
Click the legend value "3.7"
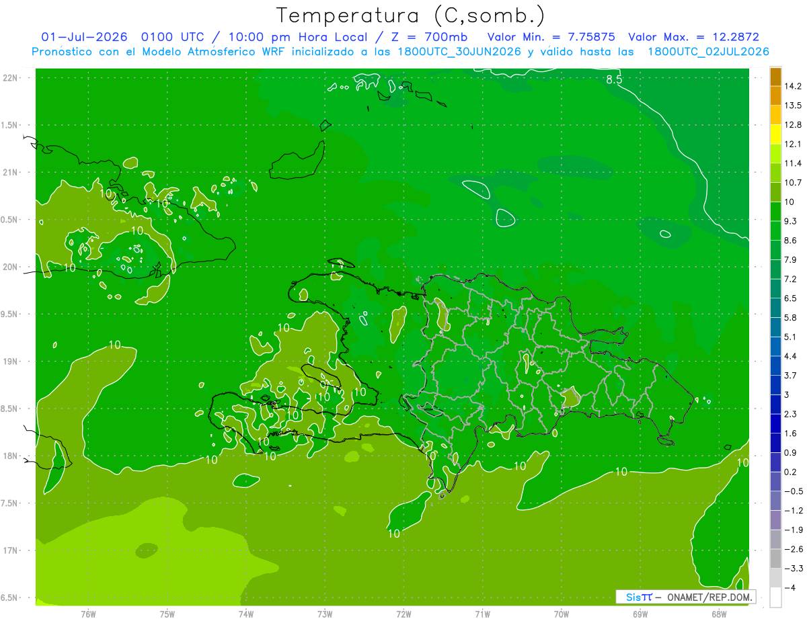point(792,376)
